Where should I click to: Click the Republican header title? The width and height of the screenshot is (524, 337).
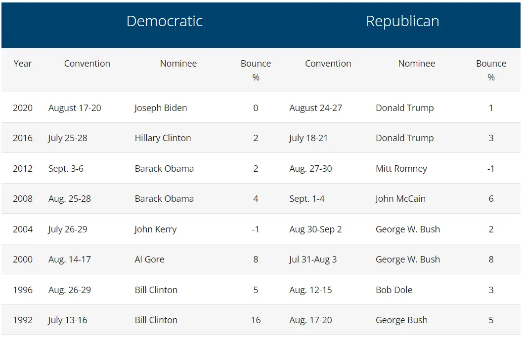tap(402, 21)
